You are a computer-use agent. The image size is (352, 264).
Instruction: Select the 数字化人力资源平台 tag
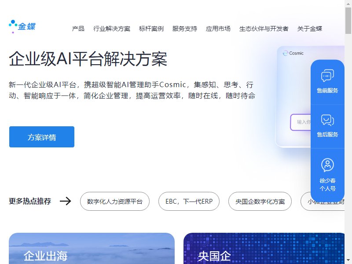pyautogui.click(x=115, y=202)
